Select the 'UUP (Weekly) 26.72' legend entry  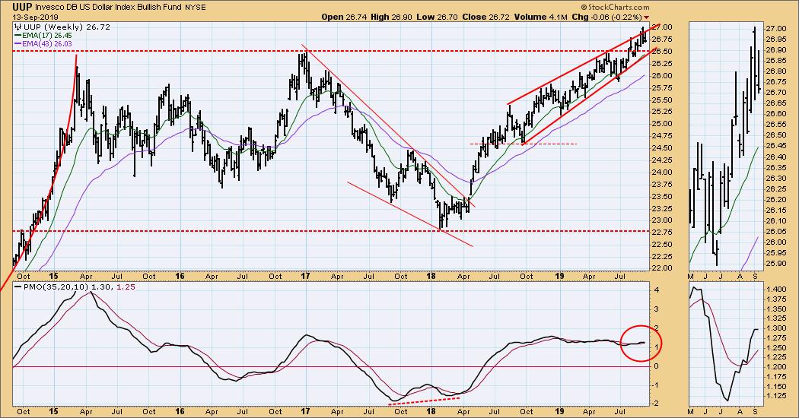point(67,27)
